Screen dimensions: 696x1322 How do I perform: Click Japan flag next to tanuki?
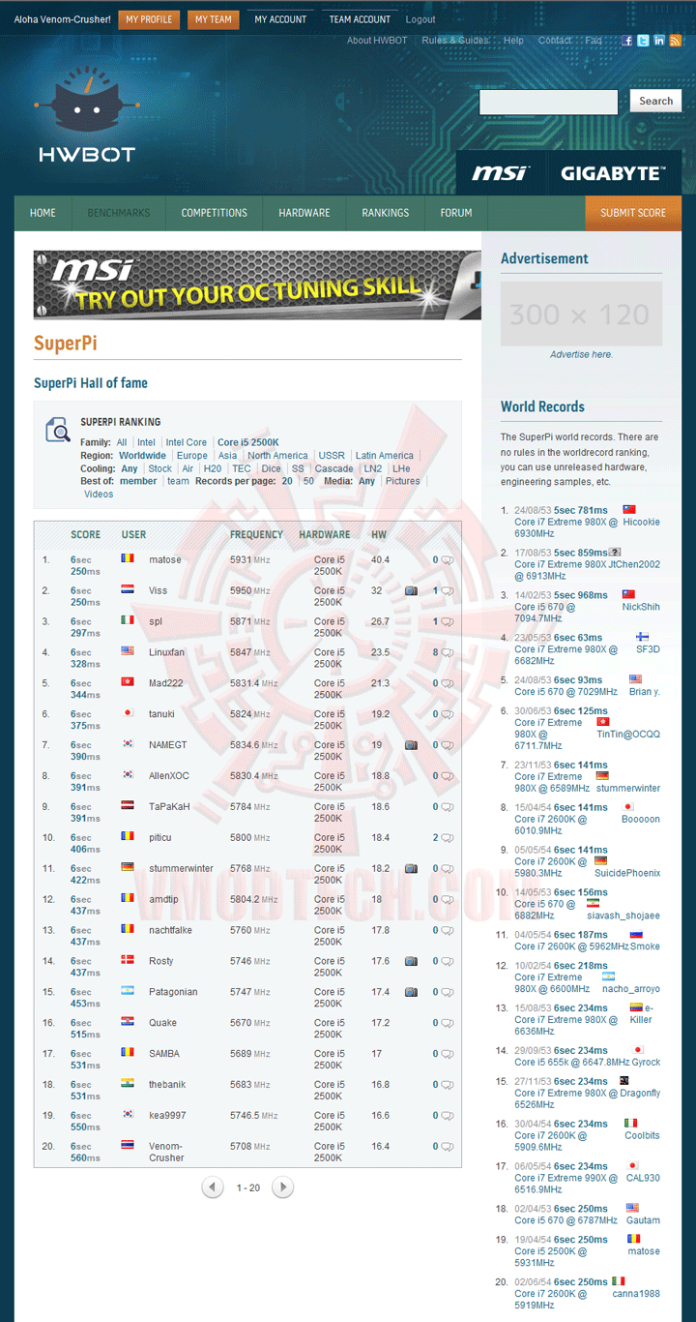pos(128,713)
